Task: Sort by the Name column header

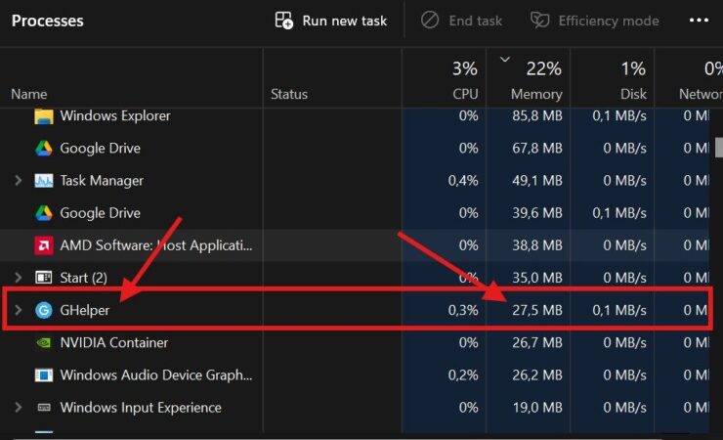Action: click(29, 94)
